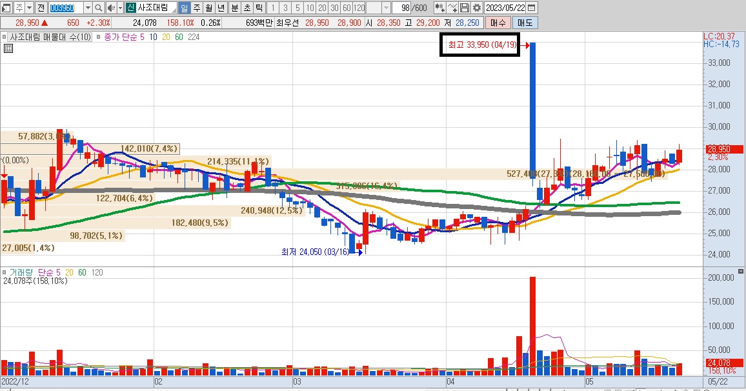This screenshot has width=746, height=391.
Task: Click the stock code input field 003960
Action: pos(66,8)
